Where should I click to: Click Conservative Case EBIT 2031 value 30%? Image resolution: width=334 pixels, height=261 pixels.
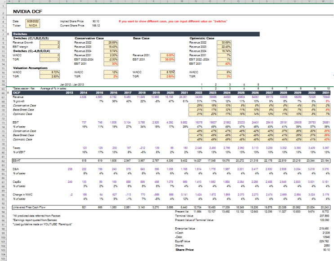click(111, 64)
